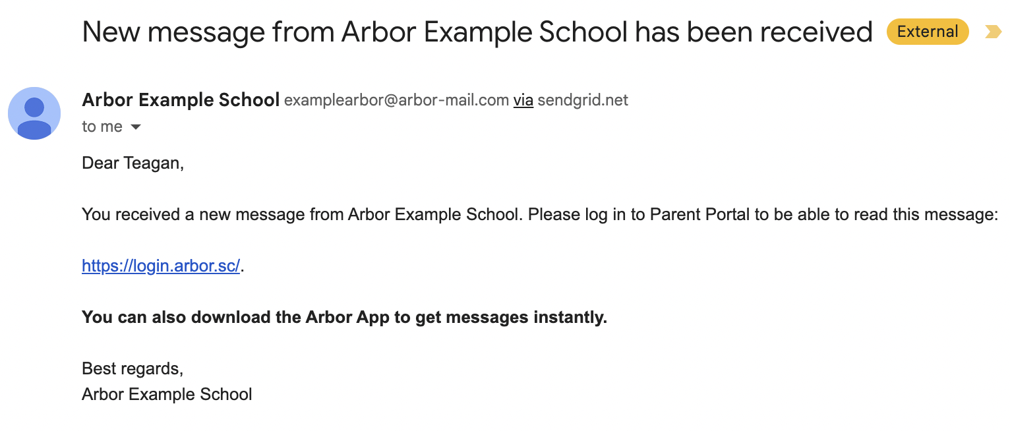
Task: Click the word "instantly" in bold sentence
Action: (x=569, y=317)
